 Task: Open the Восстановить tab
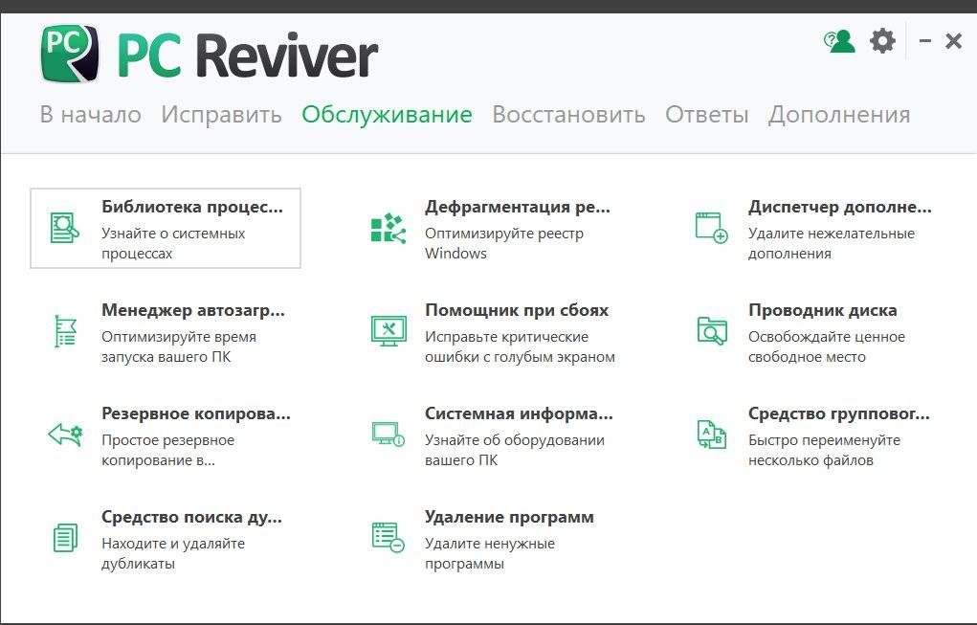click(x=568, y=115)
